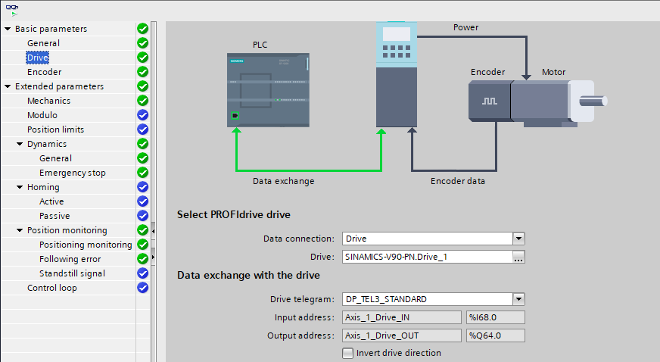Click the browse button next to Drive field

click(518, 257)
